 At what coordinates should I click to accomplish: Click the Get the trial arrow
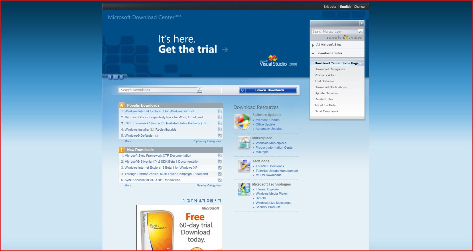click(x=225, y=50)
